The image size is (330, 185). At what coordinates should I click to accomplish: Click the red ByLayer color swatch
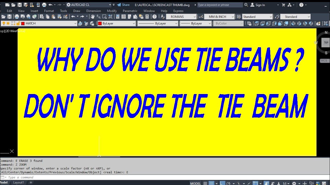(x=100, y=23)
